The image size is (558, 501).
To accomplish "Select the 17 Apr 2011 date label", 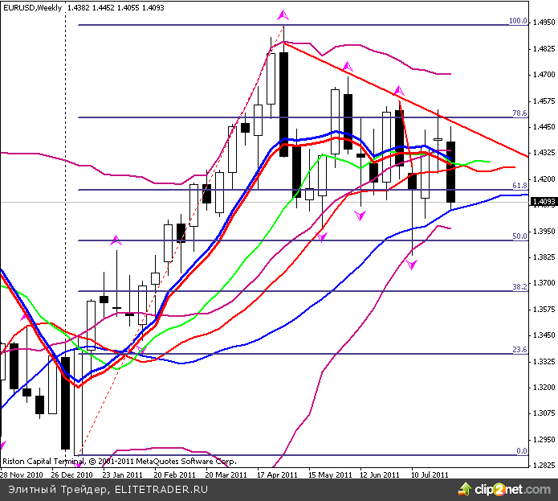I will pos(278,474).
